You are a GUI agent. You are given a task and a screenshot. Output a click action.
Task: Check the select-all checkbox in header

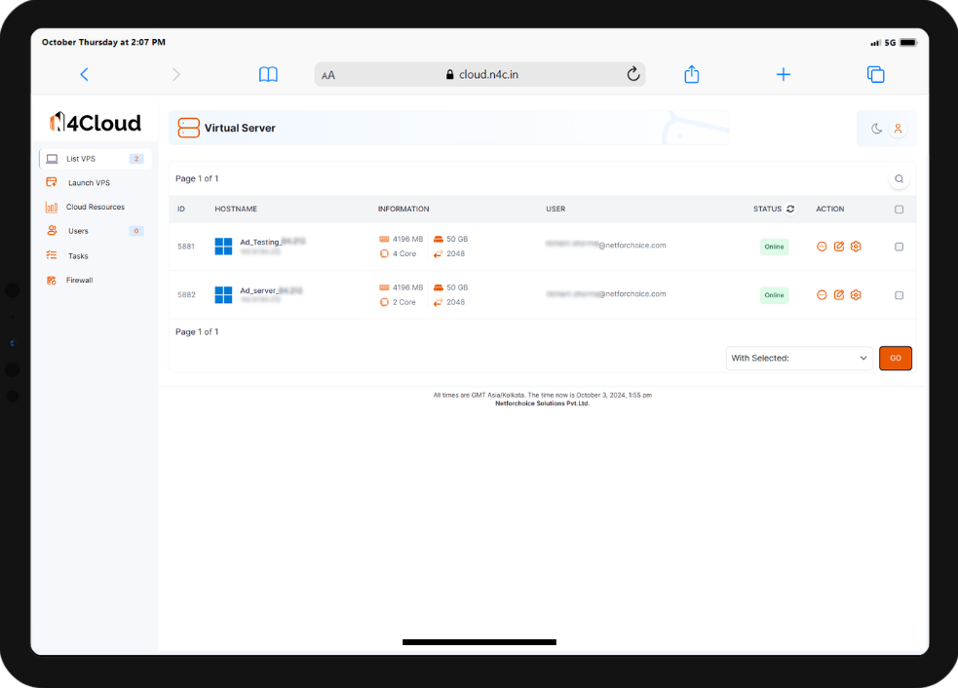[x=899, y=210]
